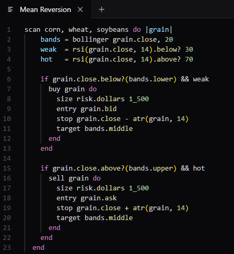
Task: Switch to the Mean Reversion tab
Action: click(45, 9)
